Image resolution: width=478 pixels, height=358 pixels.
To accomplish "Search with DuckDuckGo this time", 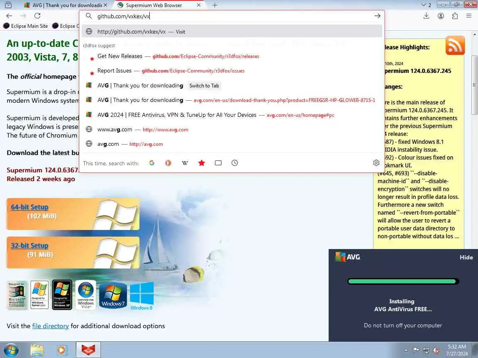I will [x=168, y=163].
